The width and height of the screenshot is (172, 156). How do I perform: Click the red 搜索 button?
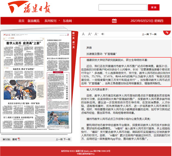point(154,7)
